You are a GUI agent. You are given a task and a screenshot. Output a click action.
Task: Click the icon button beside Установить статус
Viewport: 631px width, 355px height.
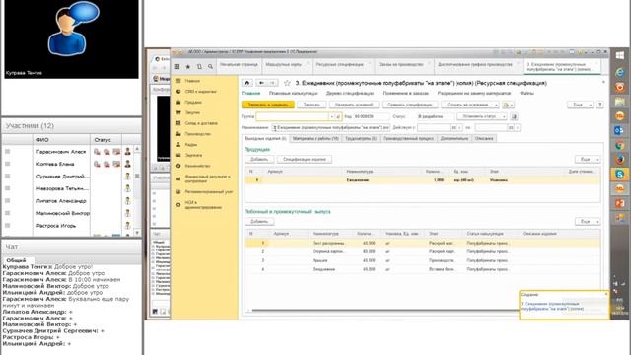click(x=514, y=116)
